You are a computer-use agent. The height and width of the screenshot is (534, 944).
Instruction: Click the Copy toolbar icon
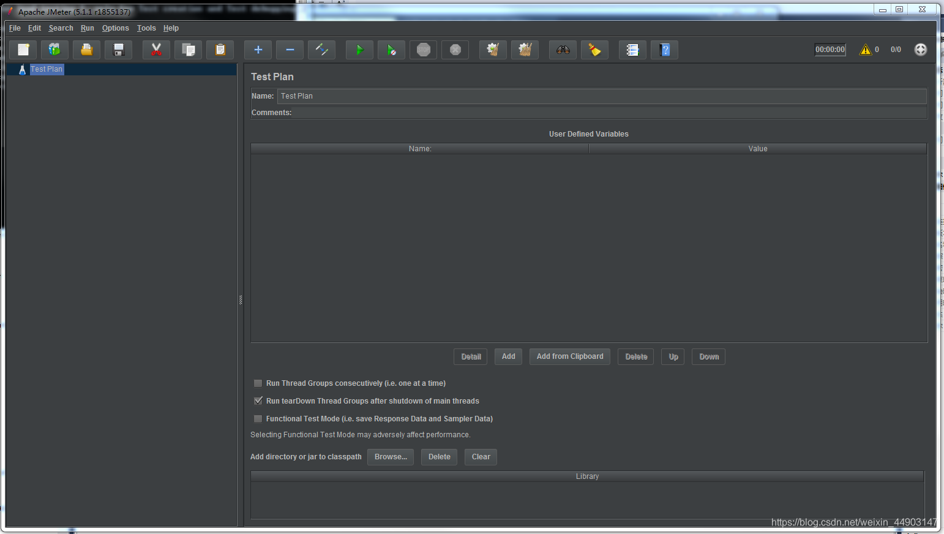[x=189, y=50]
